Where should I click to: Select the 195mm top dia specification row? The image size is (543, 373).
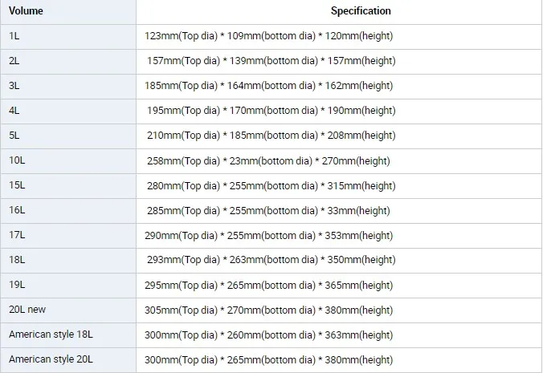tap(271, 111)
